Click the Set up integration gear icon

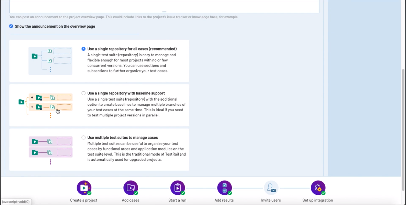click(318, 188)
